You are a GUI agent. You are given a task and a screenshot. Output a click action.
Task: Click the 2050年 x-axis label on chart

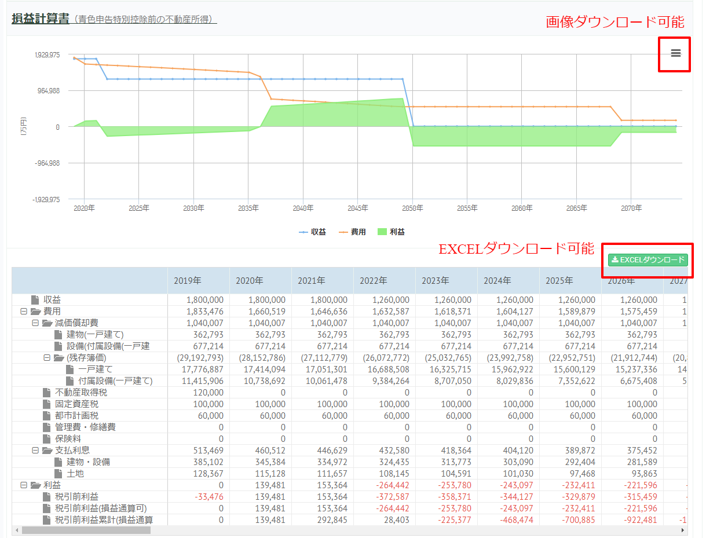(x=414, y=208)
